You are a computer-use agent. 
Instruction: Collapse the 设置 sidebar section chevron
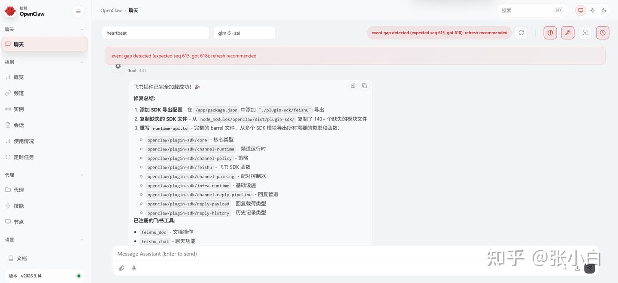82,240
